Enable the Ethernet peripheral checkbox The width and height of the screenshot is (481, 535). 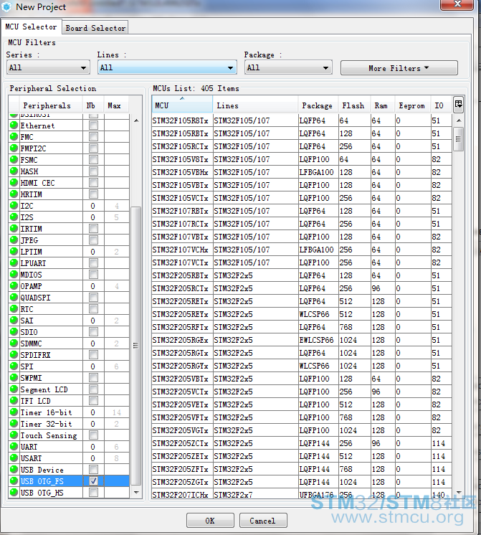pos(93,126)
